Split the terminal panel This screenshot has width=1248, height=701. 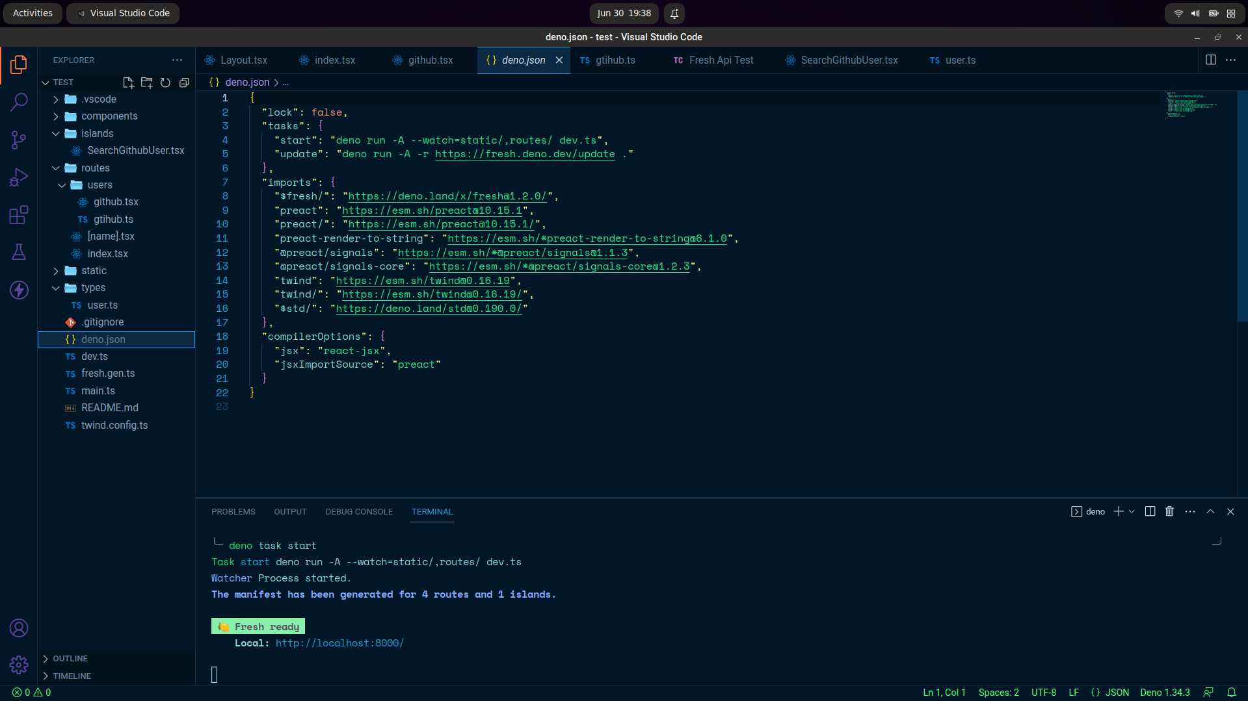point(1150,511)
